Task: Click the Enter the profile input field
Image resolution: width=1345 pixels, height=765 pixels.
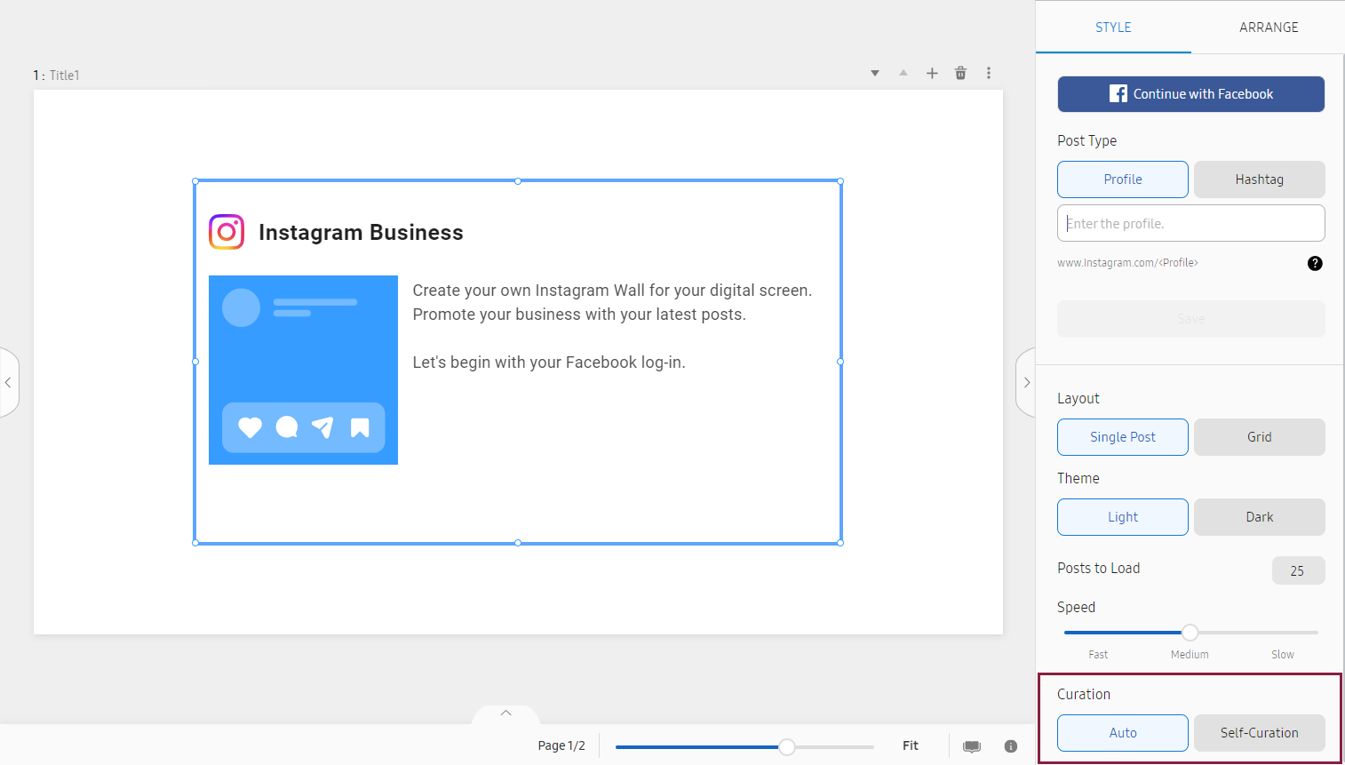Action: coord(1191,223)
